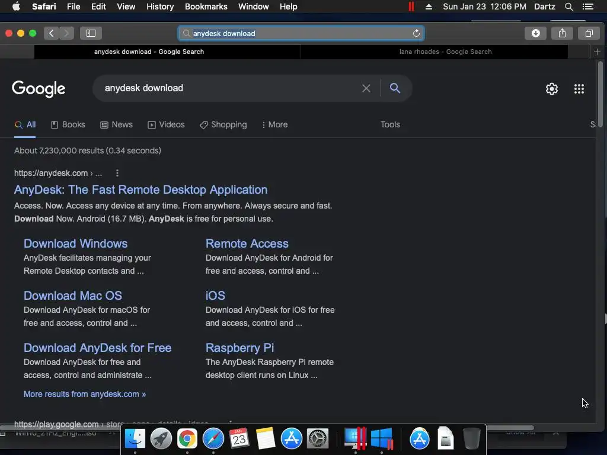
Task: Reload the page with the refresh icon
Action: [x=416, y=33]
